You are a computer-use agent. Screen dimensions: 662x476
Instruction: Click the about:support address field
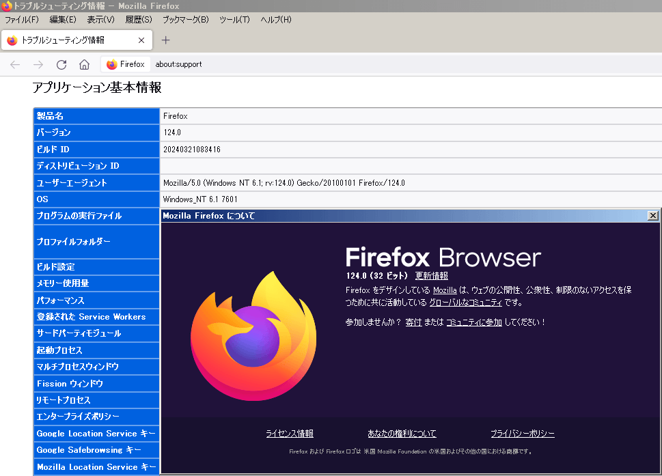342,64
